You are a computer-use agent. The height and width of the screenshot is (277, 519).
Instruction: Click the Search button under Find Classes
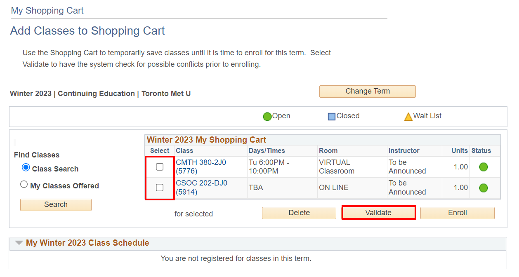click(56, 204)
